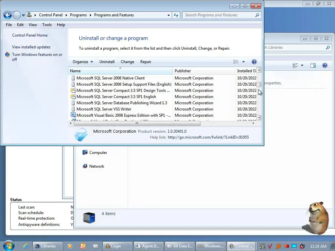Expand the arrow after Programs breadcrumb
Viewport: 335px width, 251px height.
point(90,15)
